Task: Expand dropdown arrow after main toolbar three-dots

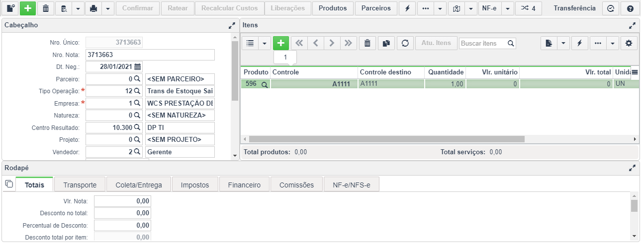Action: pos(440,8)
